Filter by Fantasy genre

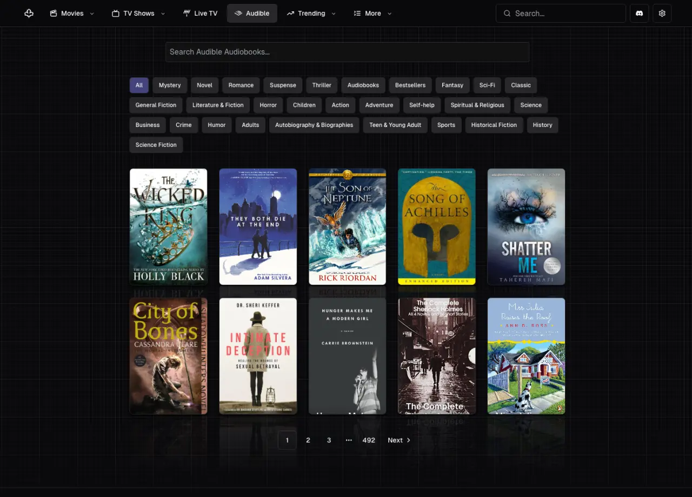pyautogui.click(x=453, y=85)
